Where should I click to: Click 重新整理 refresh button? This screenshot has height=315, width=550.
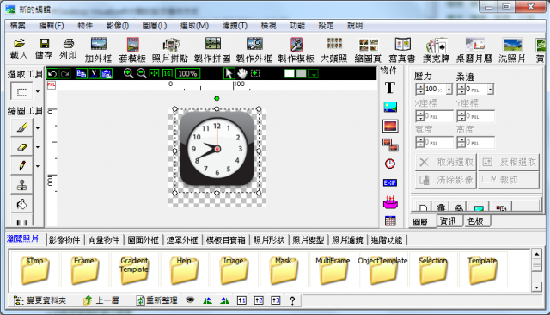click(156, 300)
